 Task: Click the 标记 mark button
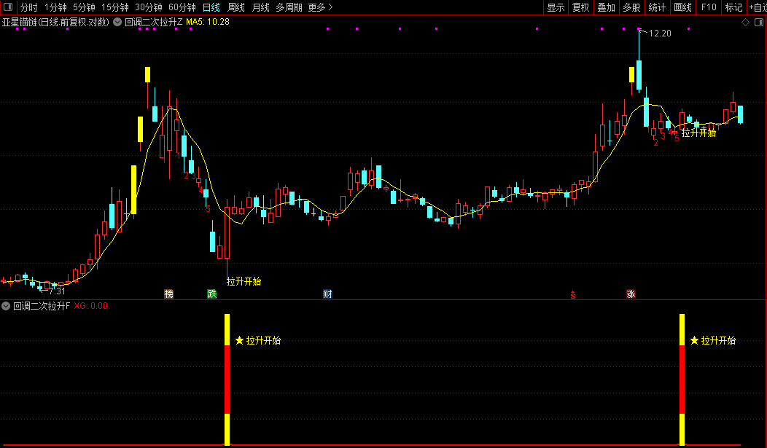[733, 7]
